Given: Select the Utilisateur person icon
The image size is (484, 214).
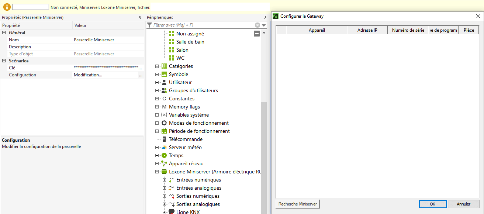Looking at the screenshot, I should coord(164,82).
